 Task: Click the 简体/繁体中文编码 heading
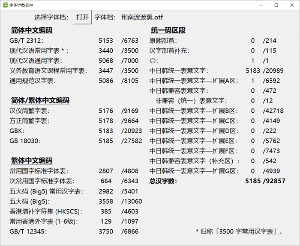[40, 100]
